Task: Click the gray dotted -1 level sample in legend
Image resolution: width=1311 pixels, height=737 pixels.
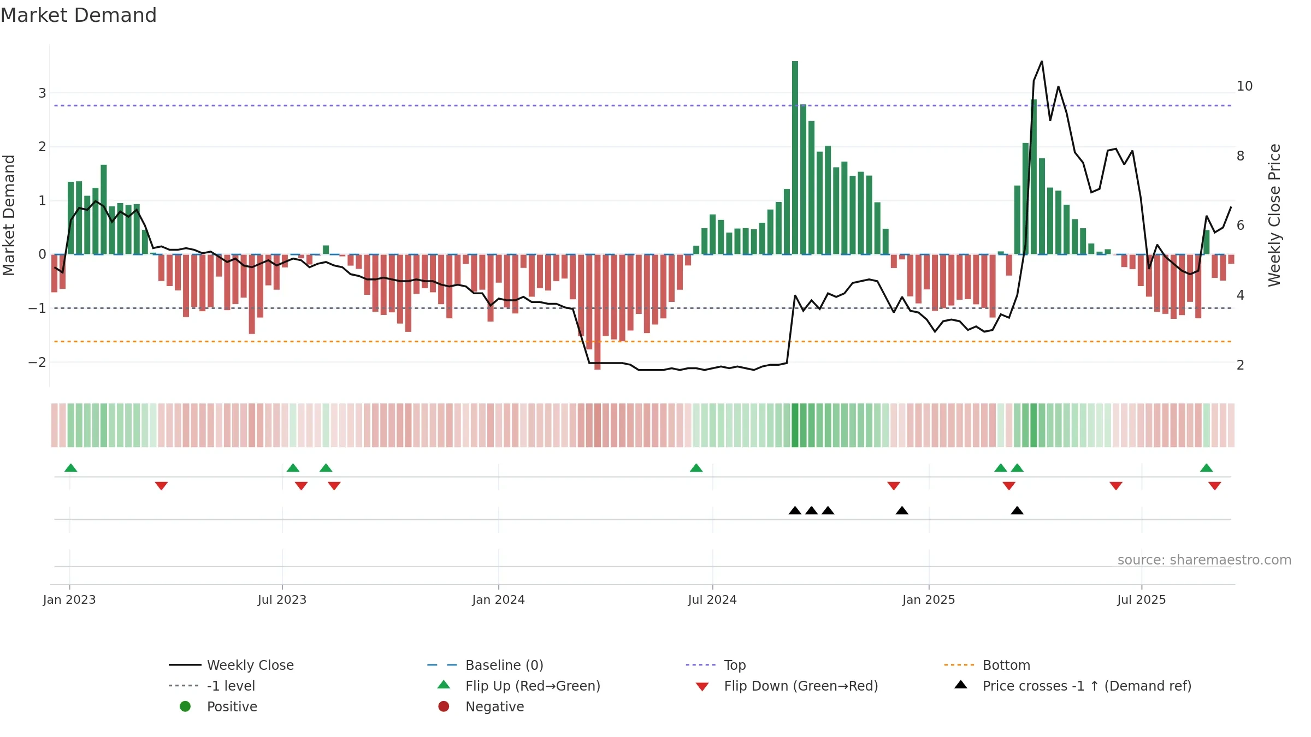Action: click(184, 686)
